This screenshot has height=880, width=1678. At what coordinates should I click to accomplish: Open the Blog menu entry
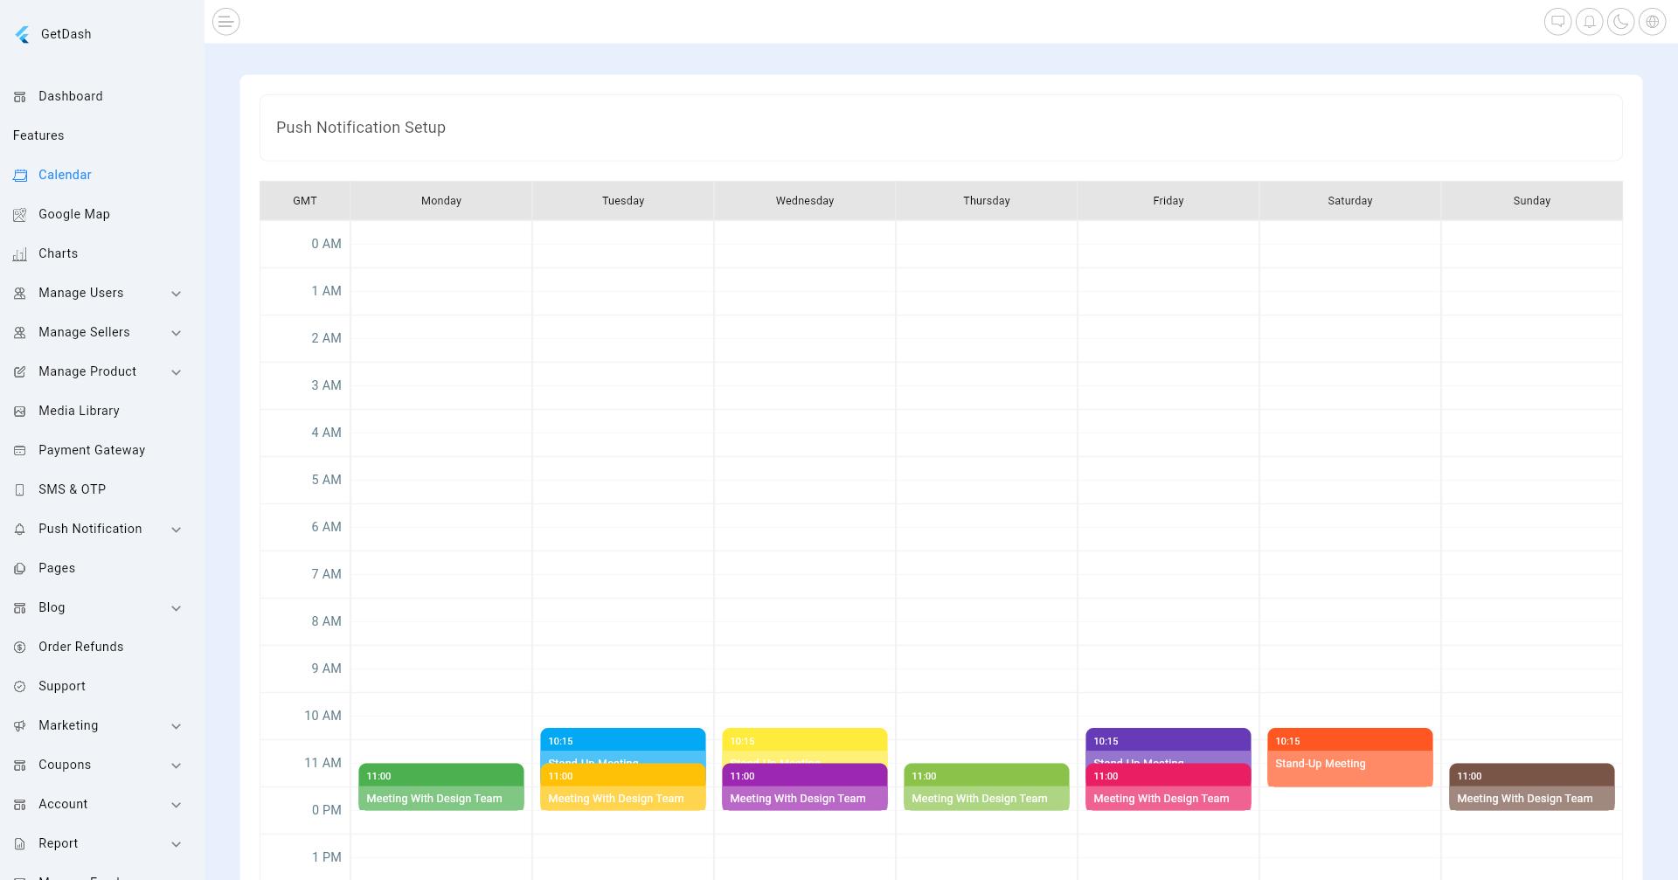pos(52,607)
